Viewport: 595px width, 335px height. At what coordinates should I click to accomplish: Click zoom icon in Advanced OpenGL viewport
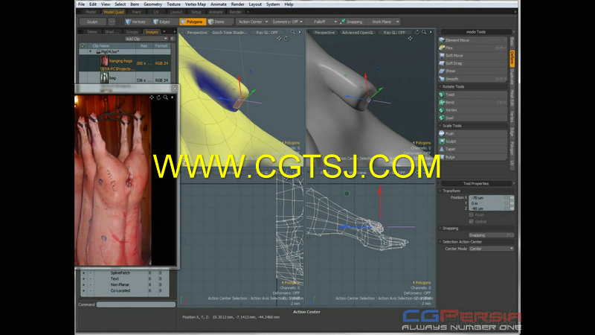424,32
